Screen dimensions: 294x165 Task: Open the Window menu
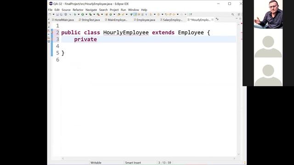pos(134,10)
